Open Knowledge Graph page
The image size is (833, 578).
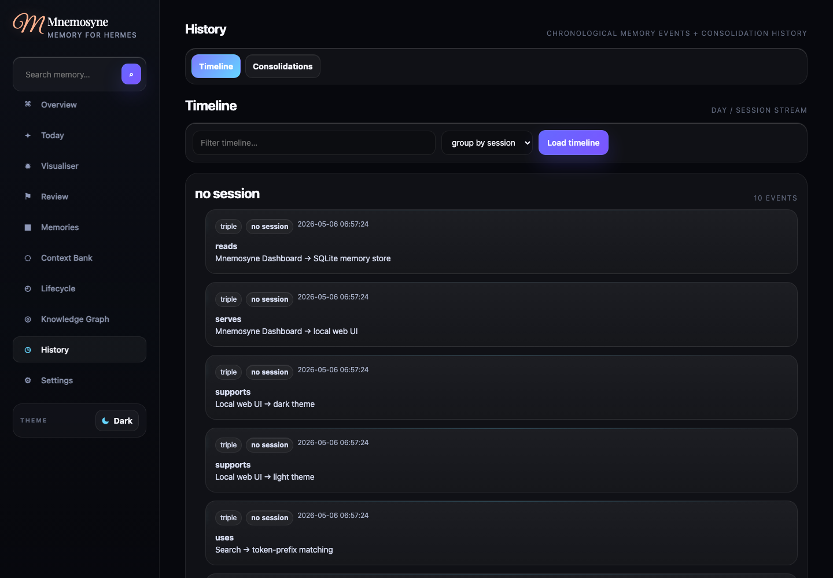[x=79, y=319]
